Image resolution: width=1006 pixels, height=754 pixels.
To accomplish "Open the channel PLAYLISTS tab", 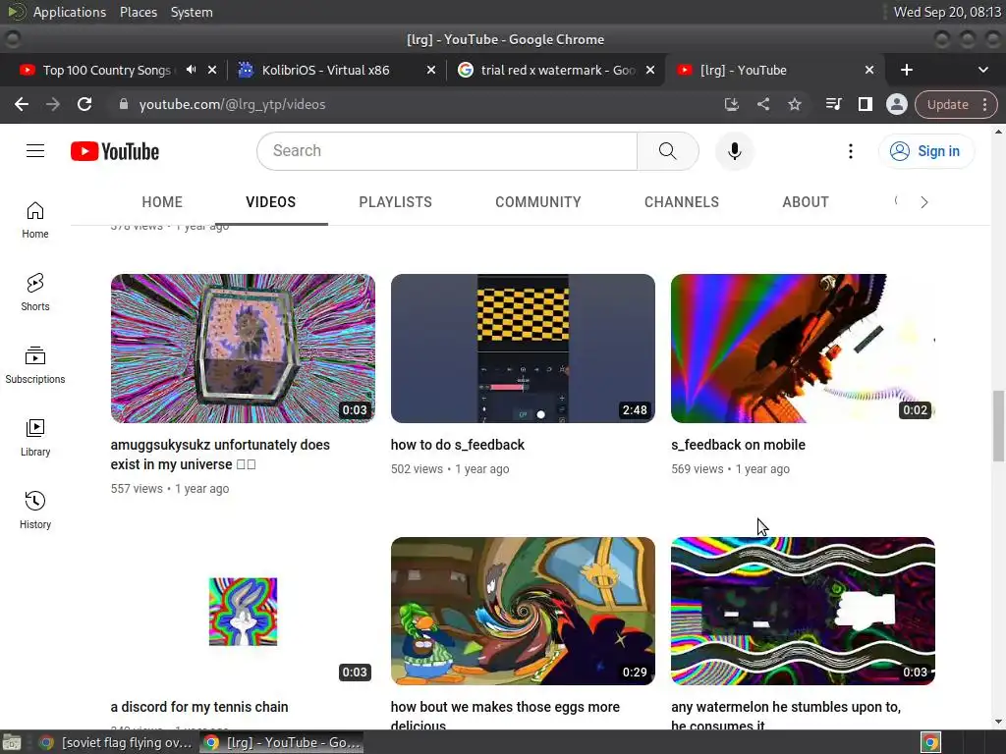I will point(395,202).
